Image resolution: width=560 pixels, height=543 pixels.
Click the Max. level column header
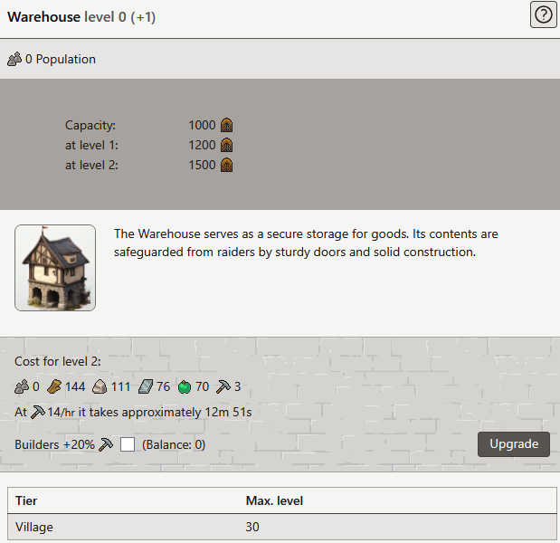pyautogui.click(x=274, y=500)
